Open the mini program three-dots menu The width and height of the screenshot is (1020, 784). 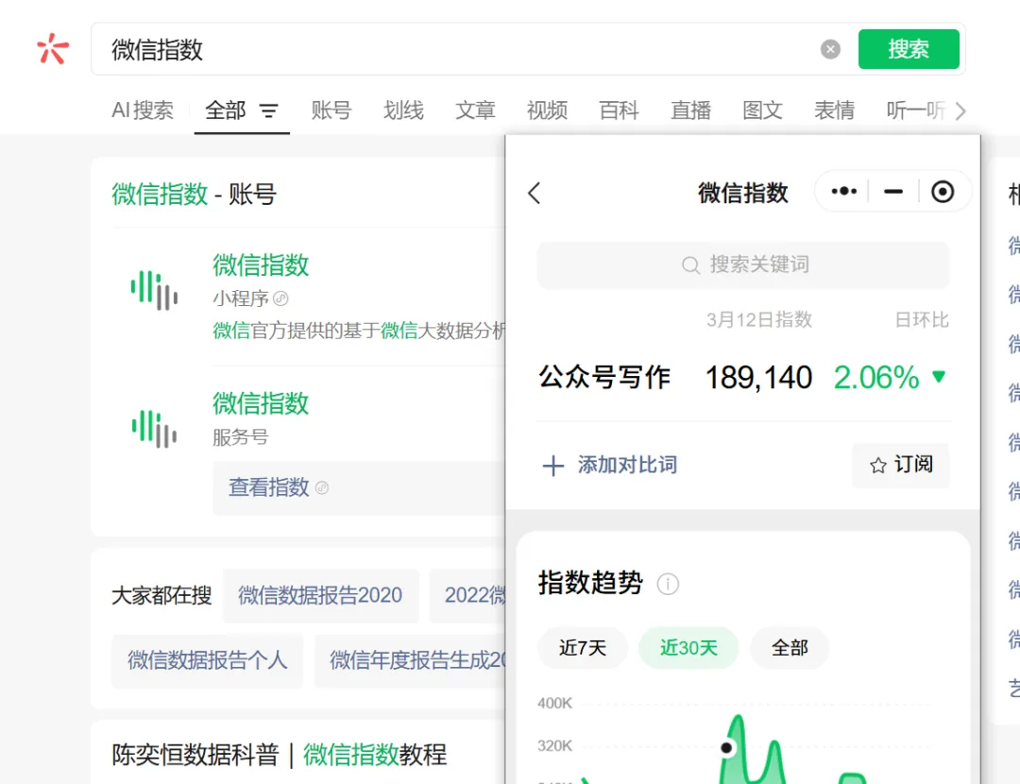tap(843, 192)
